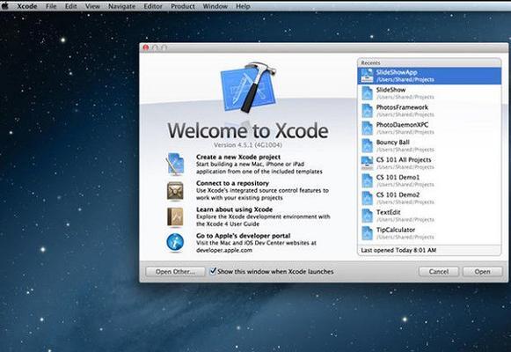This screenshot has width=511, height=352.
Task: Click the Recents list header
Action: [429, 62]
